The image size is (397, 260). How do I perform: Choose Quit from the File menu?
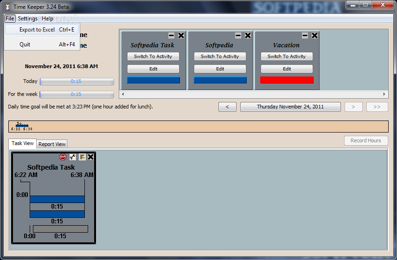pos(42,44)
